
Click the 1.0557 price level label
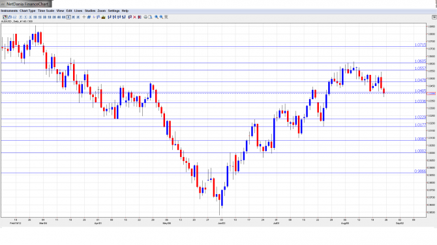tap(420, 68)
